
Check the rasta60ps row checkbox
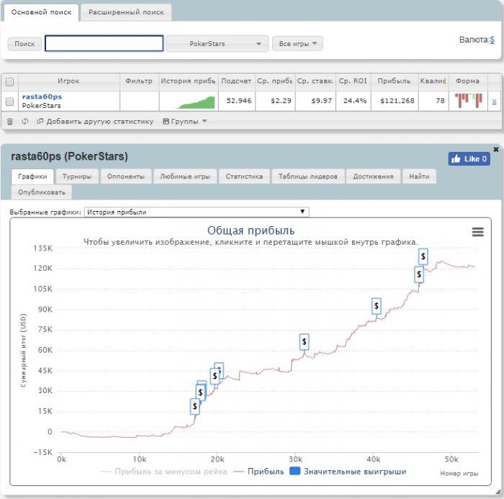click(9, 102)
